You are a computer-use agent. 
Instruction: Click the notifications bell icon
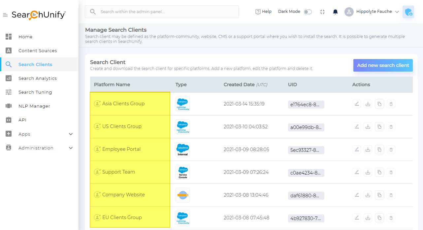coord(335,12)
